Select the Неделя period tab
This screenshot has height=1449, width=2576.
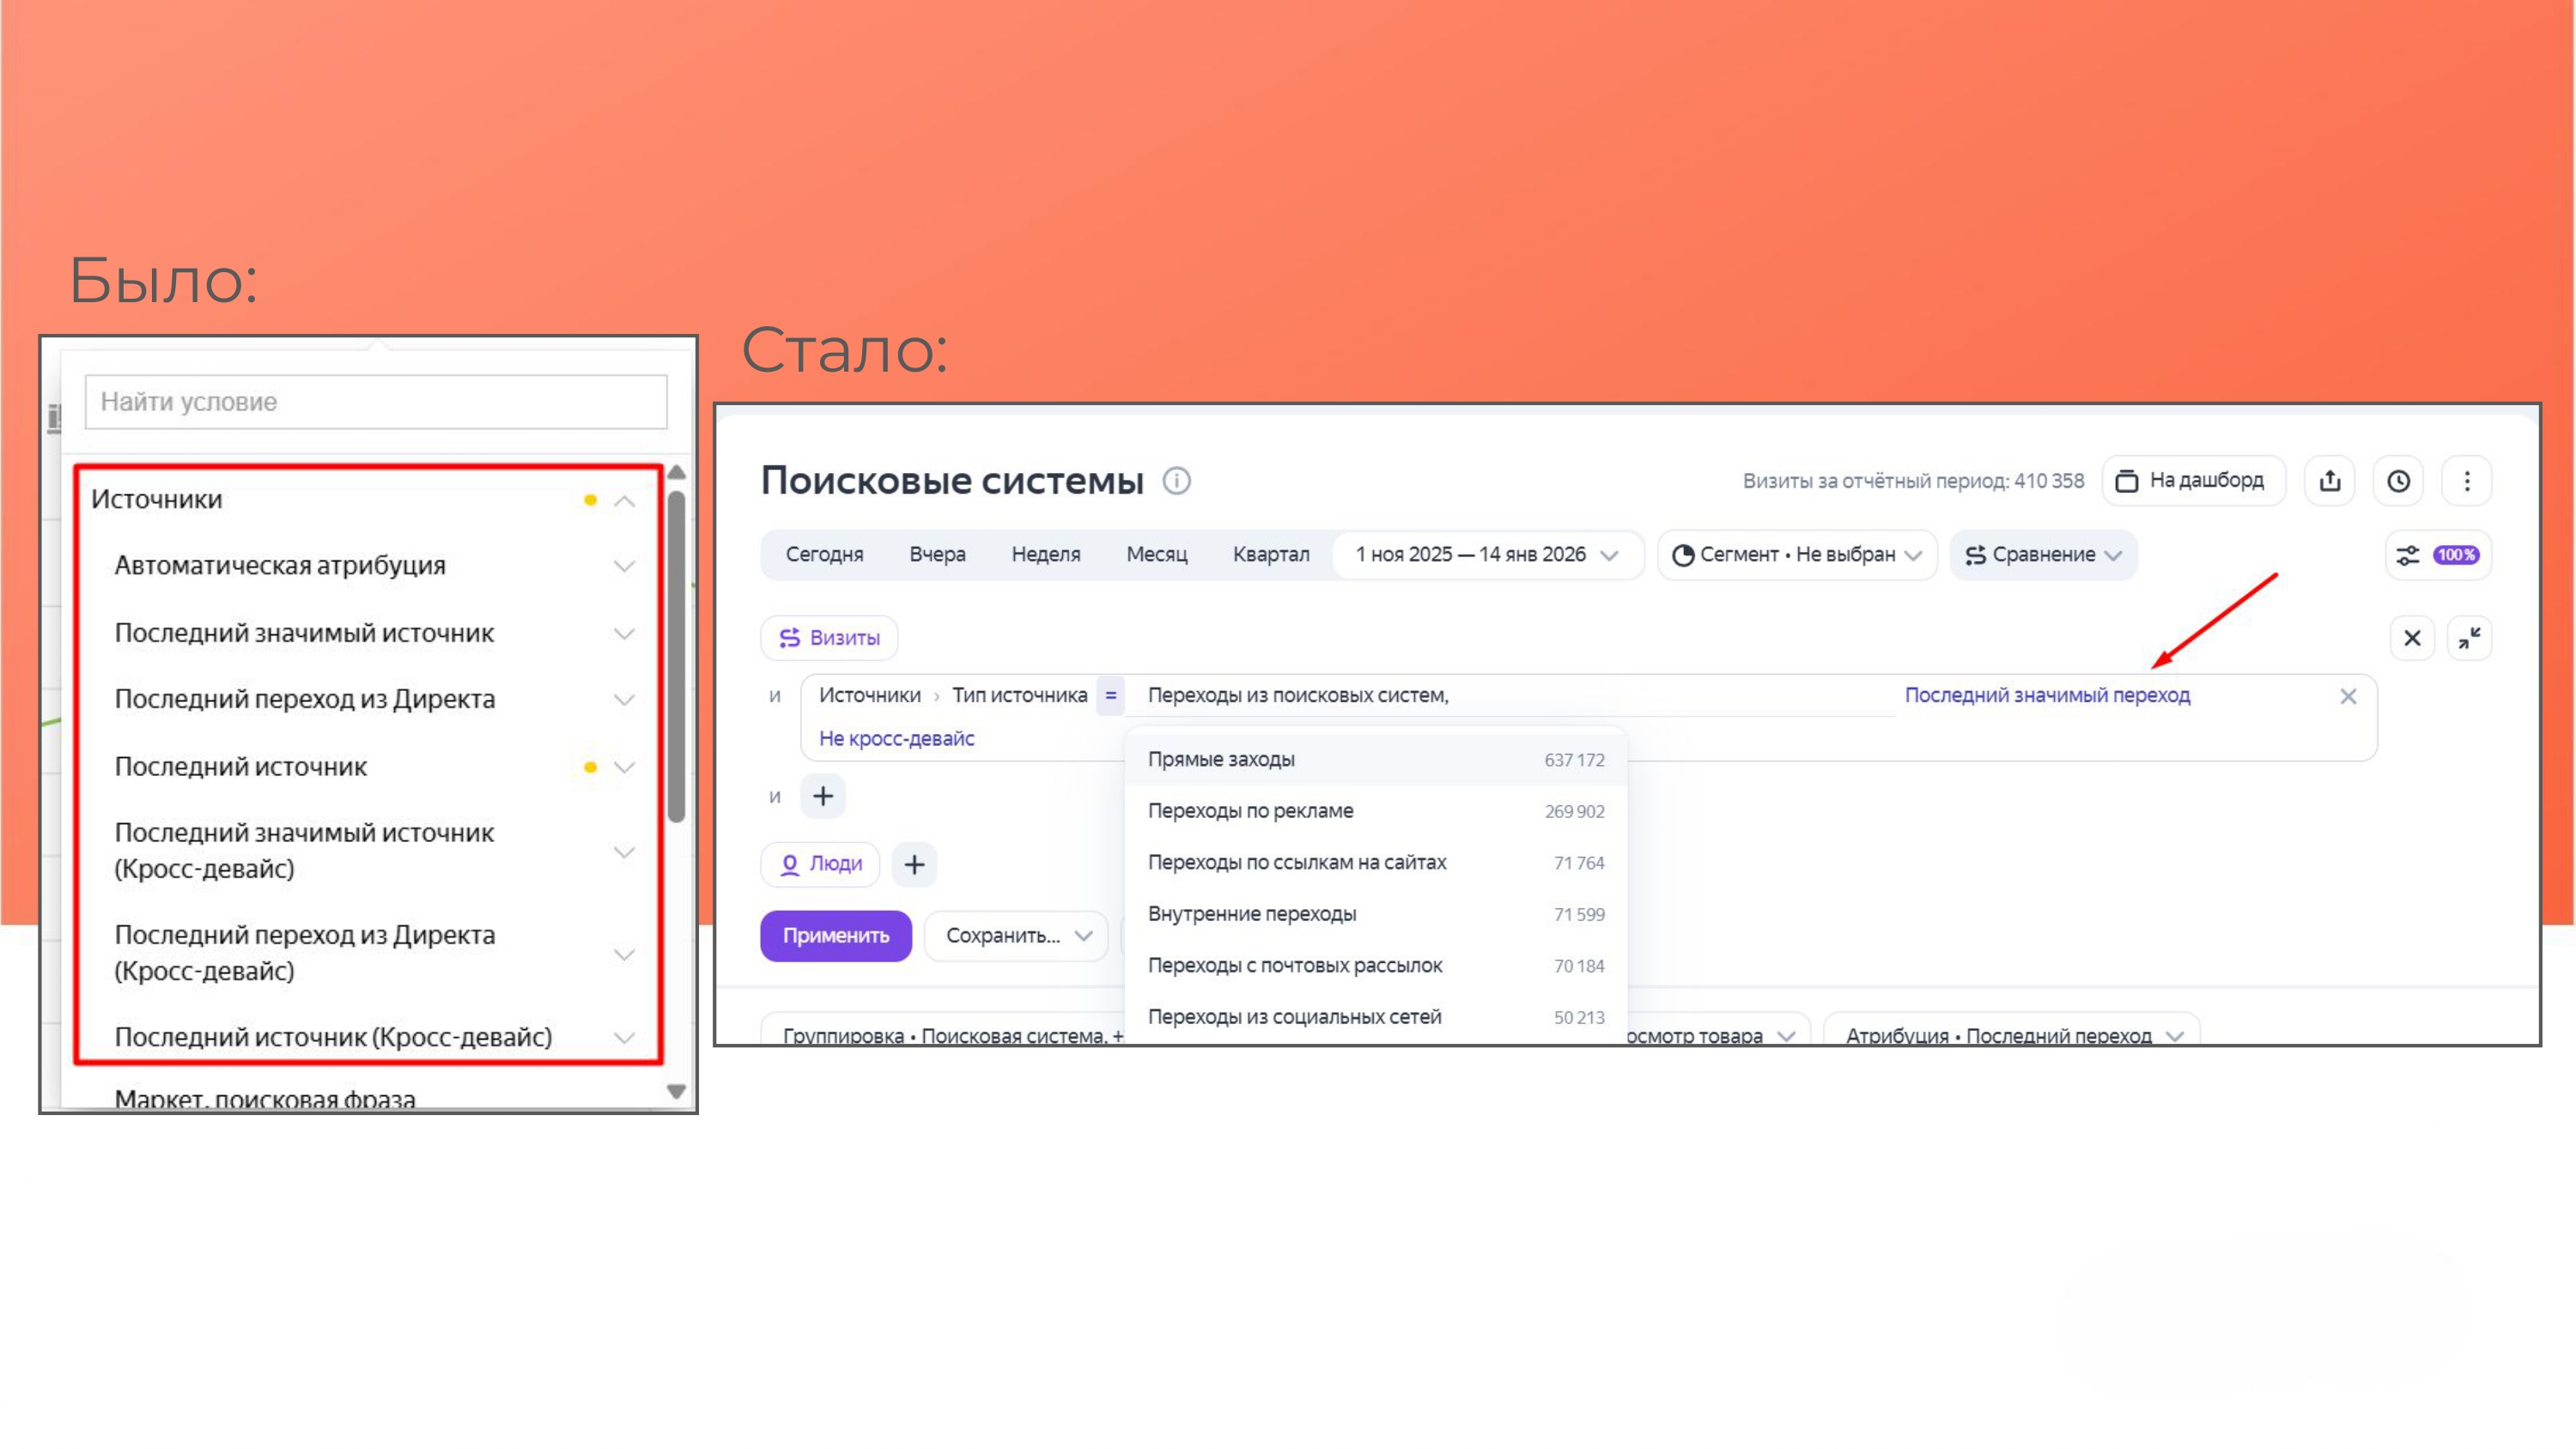1045,555
